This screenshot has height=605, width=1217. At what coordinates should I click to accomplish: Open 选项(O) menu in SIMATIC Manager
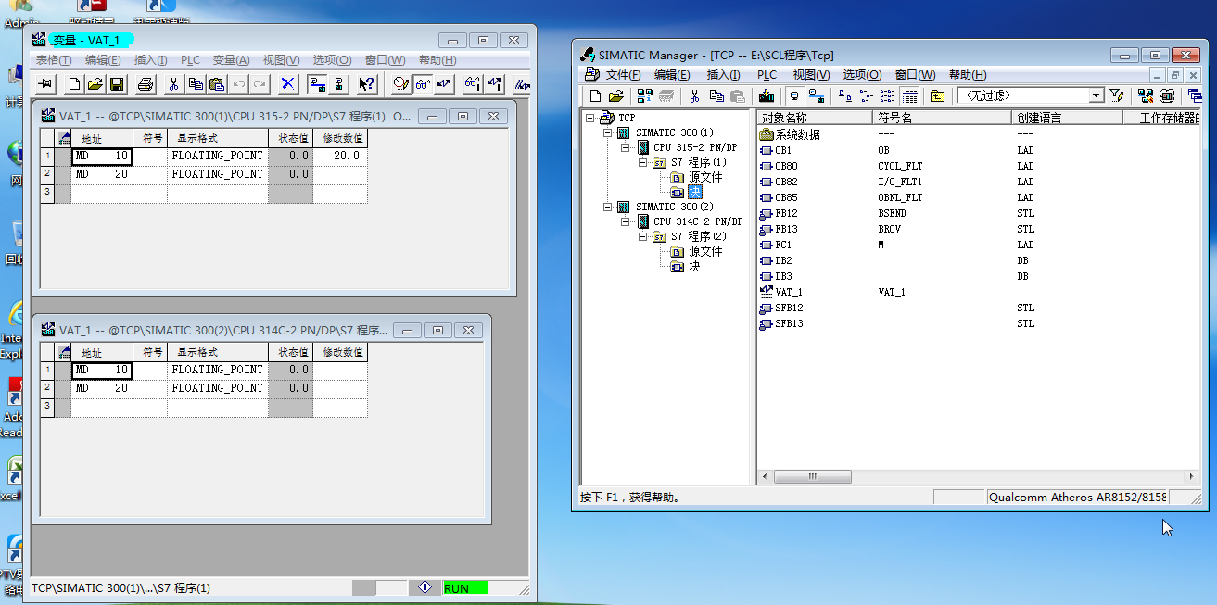coord(861,75)
